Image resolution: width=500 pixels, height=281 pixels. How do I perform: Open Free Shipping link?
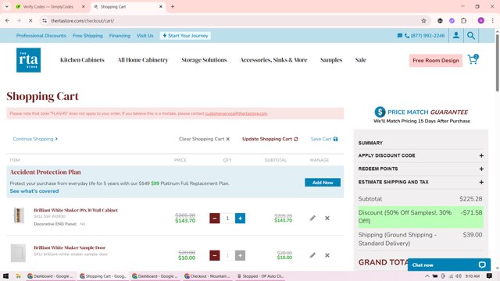coord(87,36)
